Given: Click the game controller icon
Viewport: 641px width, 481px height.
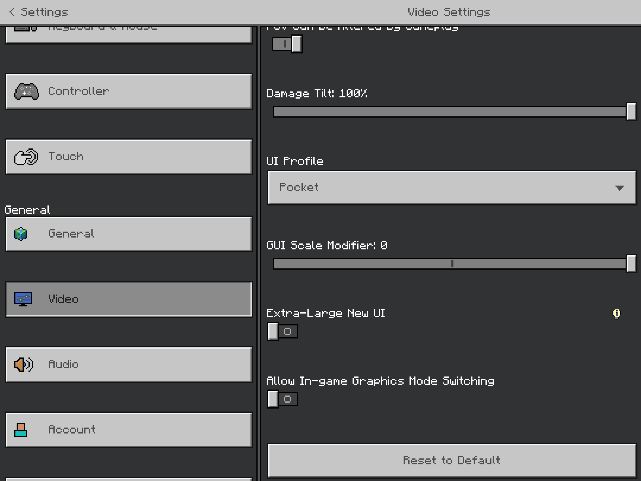Looking at the screenshot, I should [x=26, y=91].
